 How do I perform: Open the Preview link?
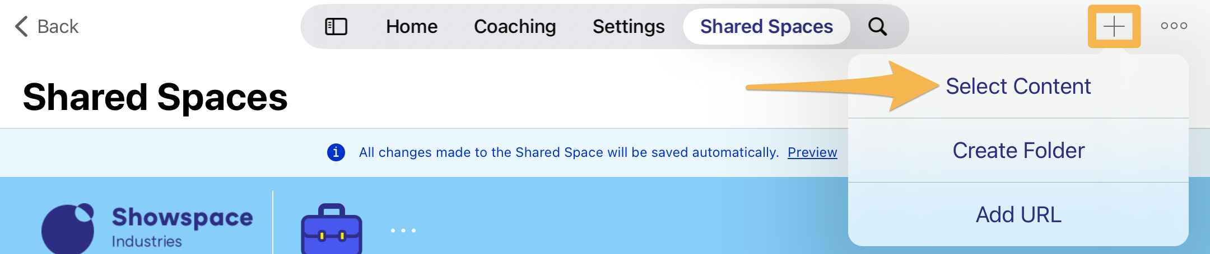click(812, 152)
